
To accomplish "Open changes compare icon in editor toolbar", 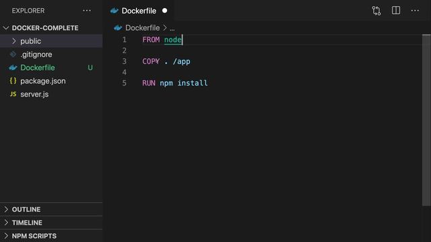I will click(376, 11).
